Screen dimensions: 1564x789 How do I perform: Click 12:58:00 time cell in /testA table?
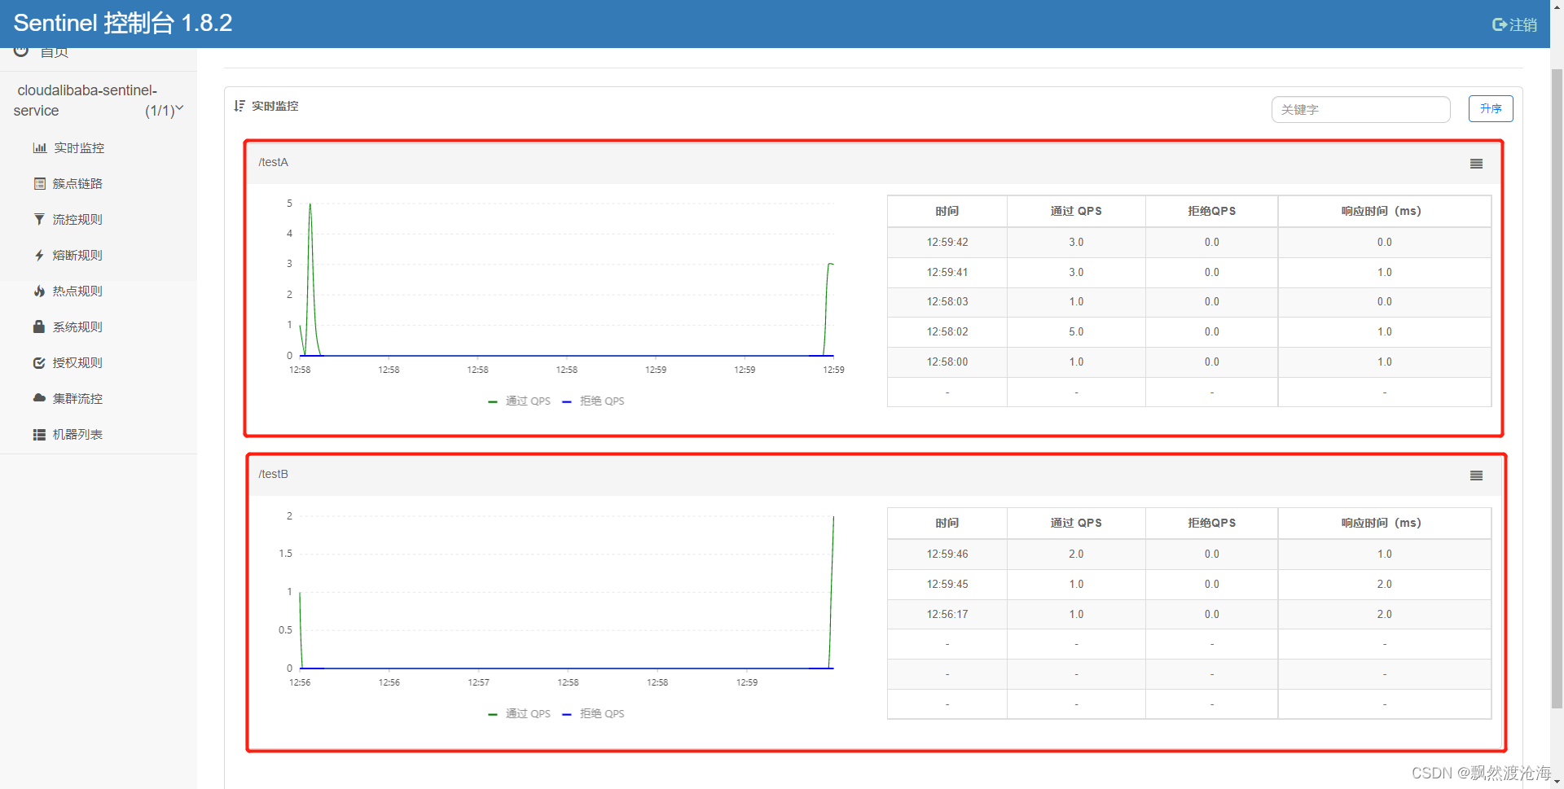pos(947,362)
